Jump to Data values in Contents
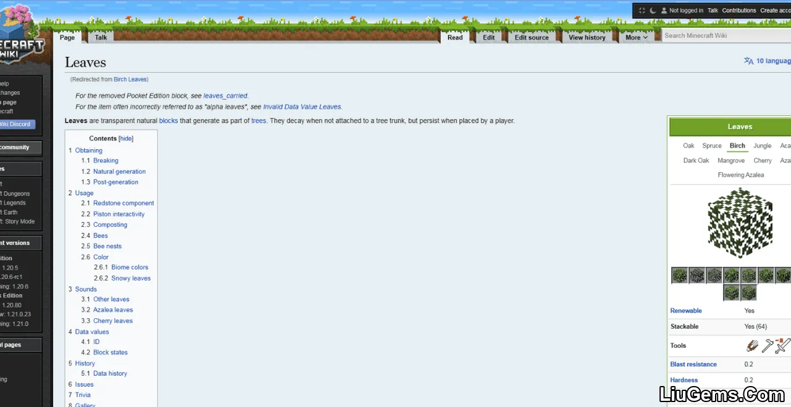 point(91,332)
